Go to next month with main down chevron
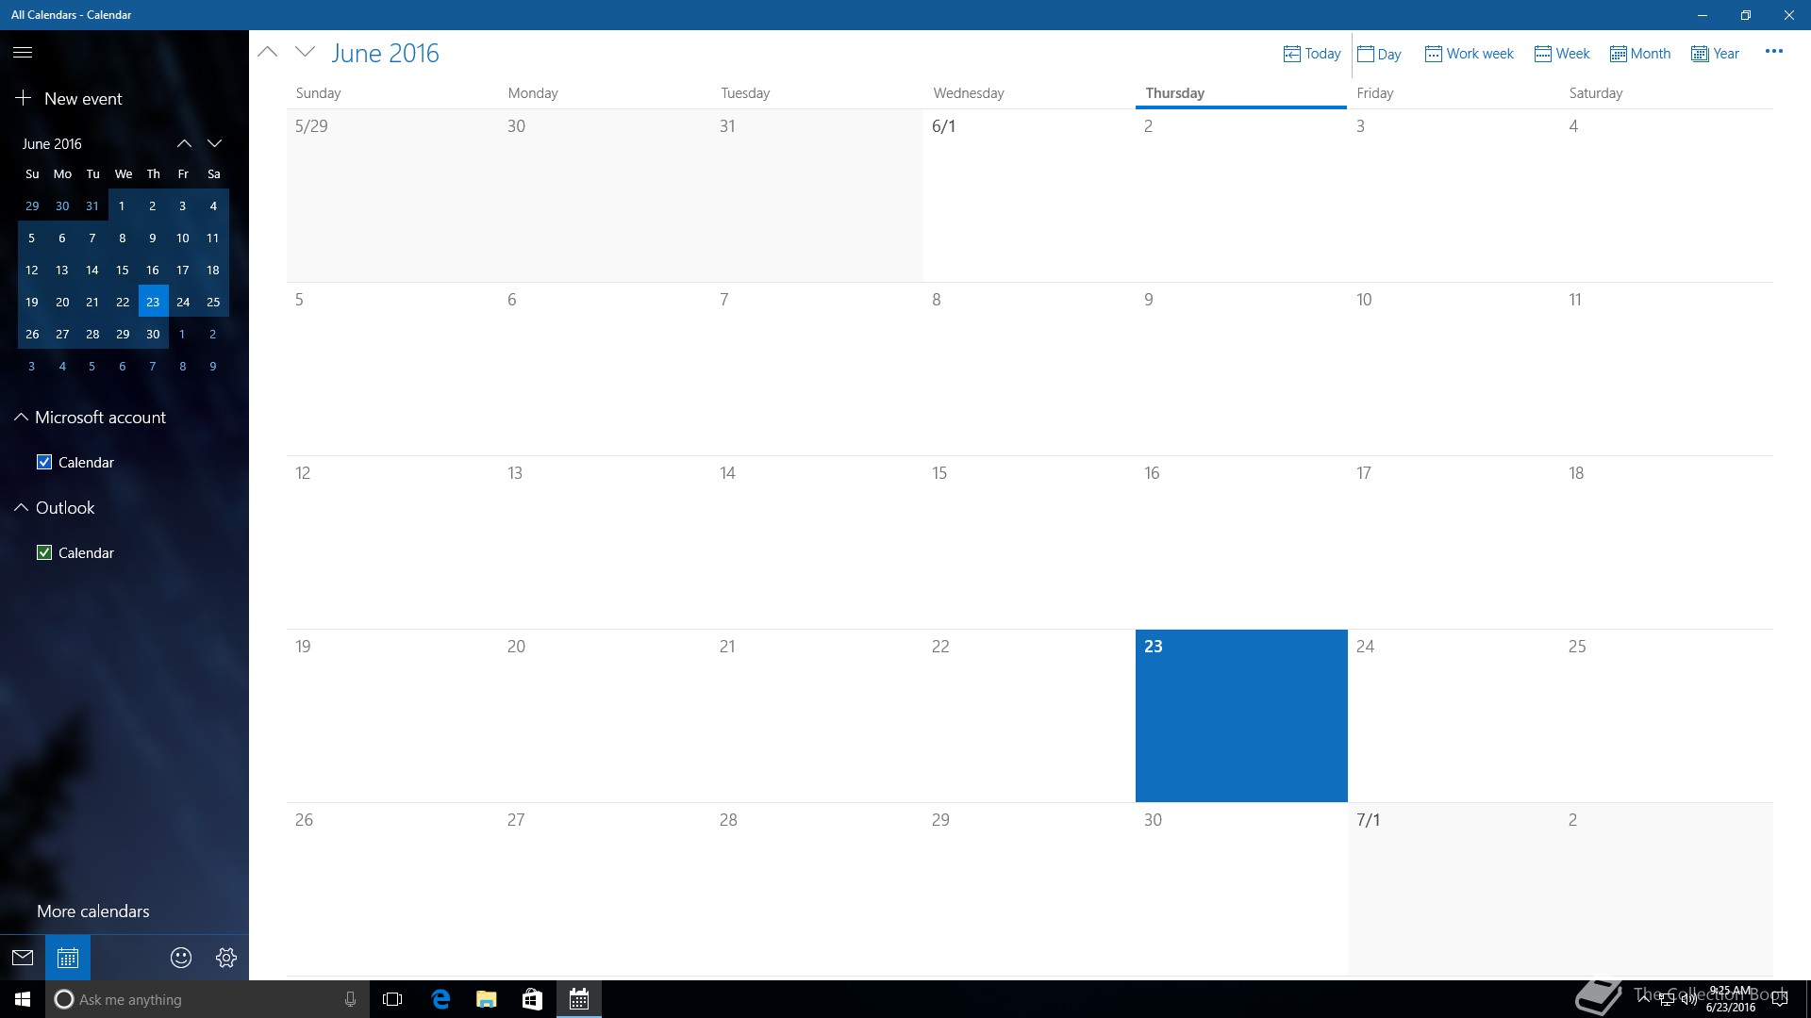 [x=305, y=53]
